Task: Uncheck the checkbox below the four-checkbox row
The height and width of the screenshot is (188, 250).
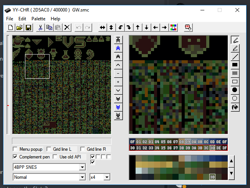Action: 93,162
